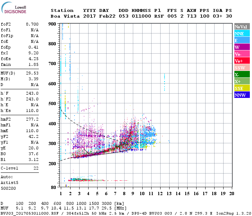Click the C-level value 22
252x216 pixels.
(x=35, y=168)
